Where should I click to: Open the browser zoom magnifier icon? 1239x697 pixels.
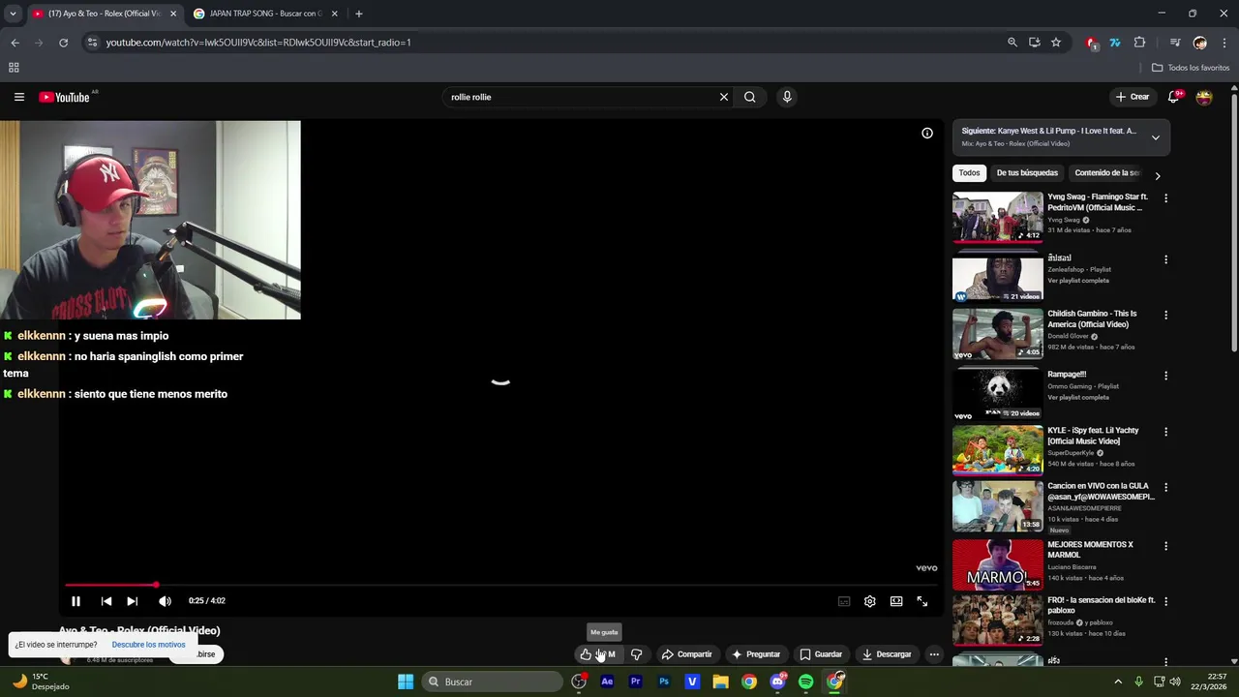click(1012, 43)
